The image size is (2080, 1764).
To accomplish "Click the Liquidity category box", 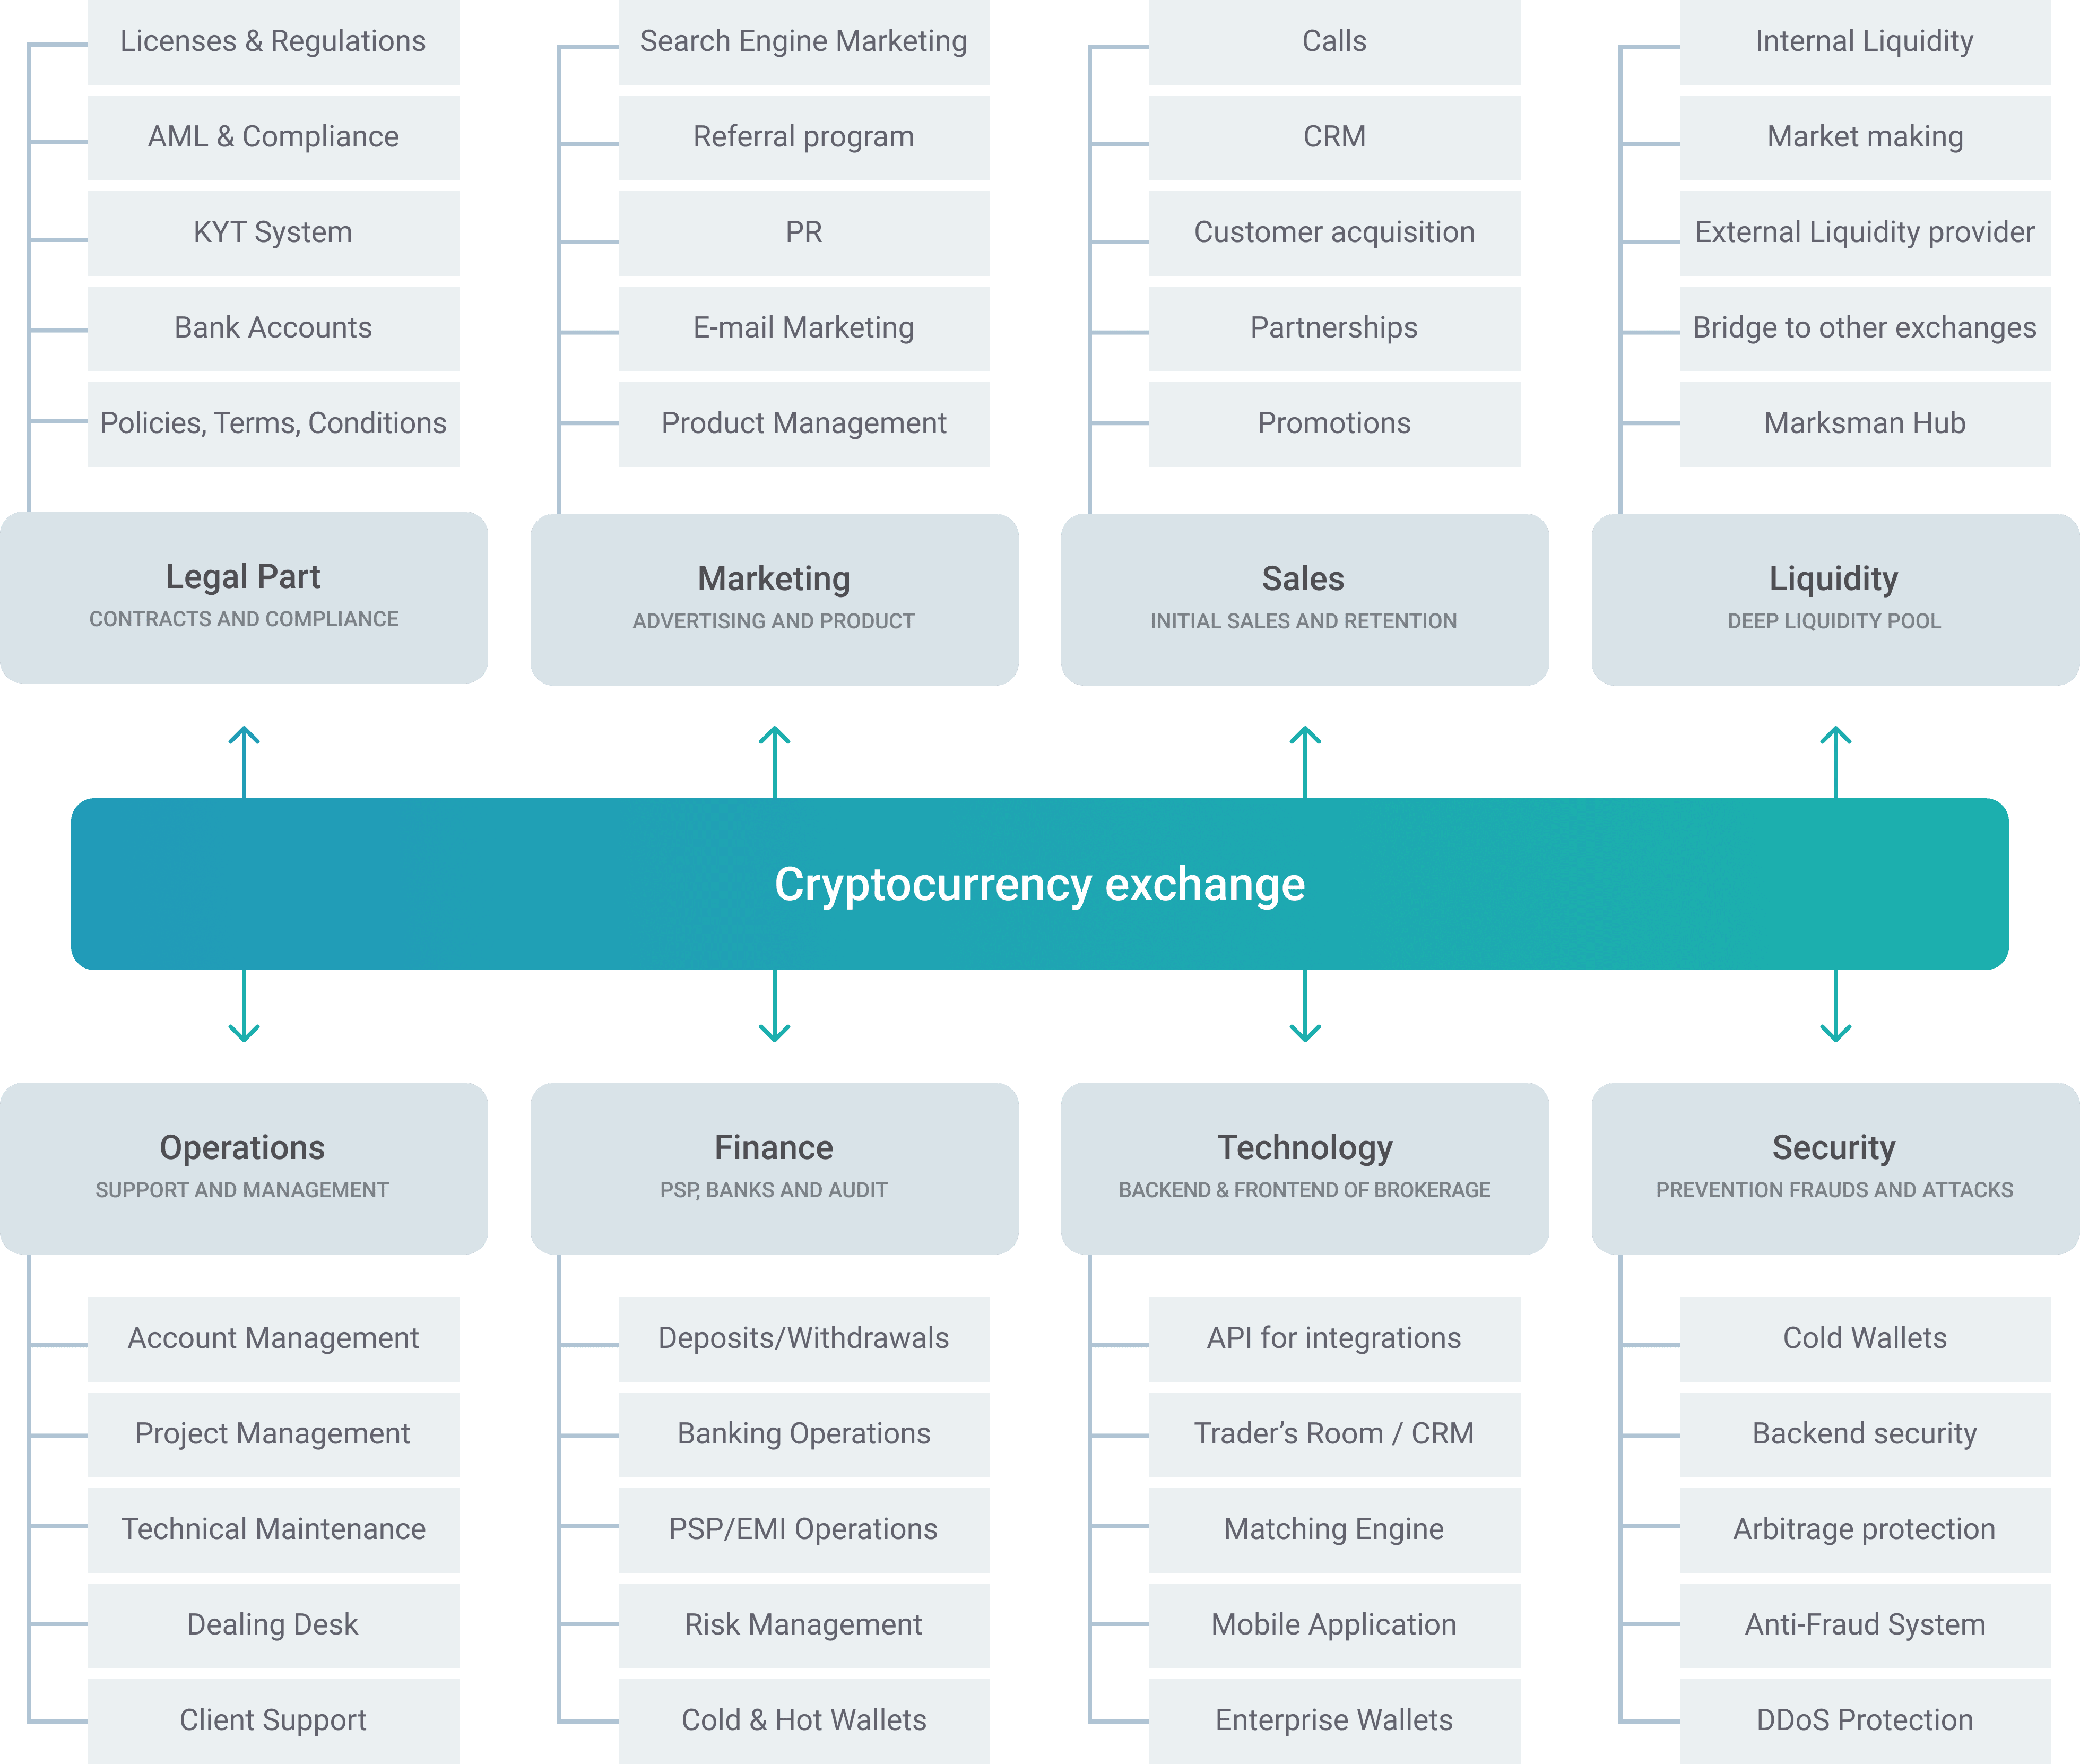I will 1835,599.
